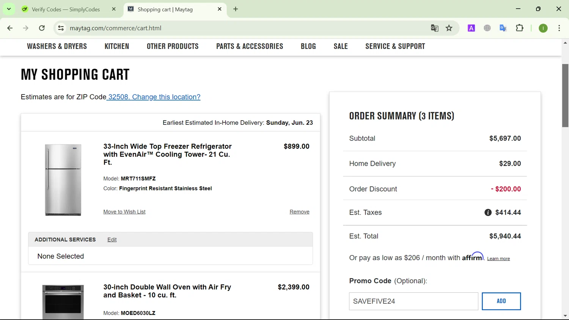This screenshot has width=569, height=320.
Task: Open the Extensions puzzle icon
Action: [x=520, y=28]
